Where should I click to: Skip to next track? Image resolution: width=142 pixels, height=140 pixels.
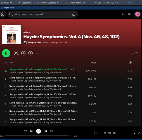pos(46,131)
